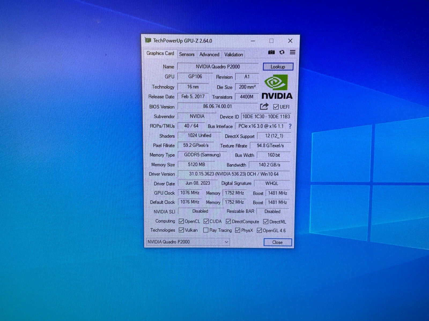Click the Bus Width value 160 bit
This screenshot has width=429, height=321.
[273, 155]
